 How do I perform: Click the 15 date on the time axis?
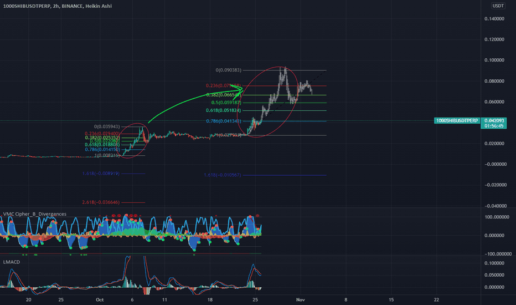coord(391,299)
